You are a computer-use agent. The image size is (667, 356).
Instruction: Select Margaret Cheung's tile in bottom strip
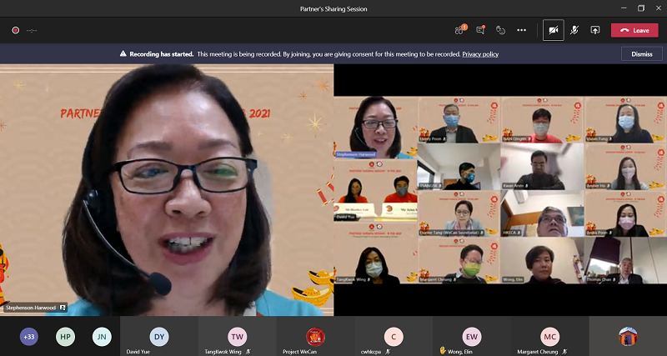[x=549, y=337]
